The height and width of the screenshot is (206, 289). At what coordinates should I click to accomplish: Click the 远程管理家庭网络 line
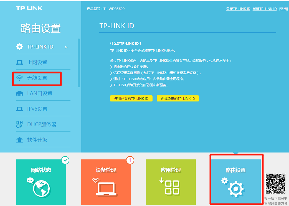[155, 73]
